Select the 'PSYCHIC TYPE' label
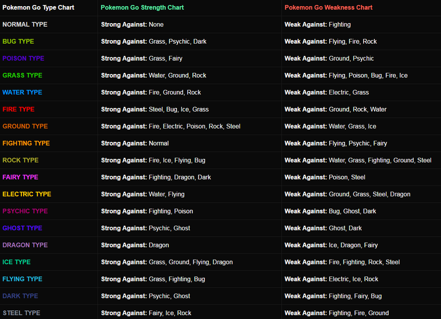The width and height of the screenshot is (441, 319). tap(25, 211)
